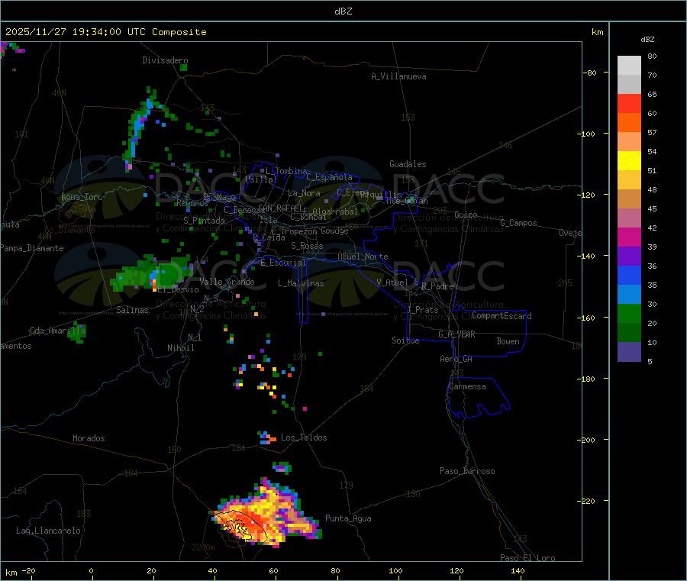Select the La_Nora label
Viewport: 687px width, 581px height.
click(304, 193)
